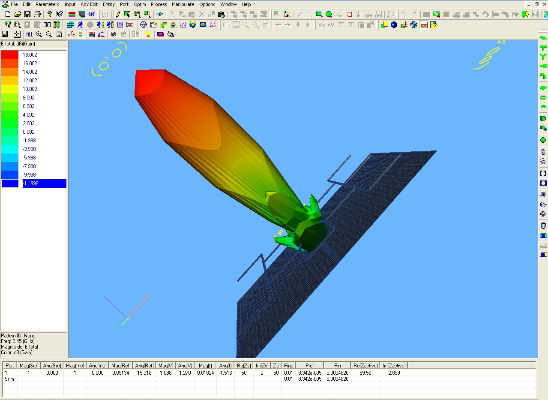Click the Ang(V) column header
Image resolution: width=548 pixels, height=400 pixels.
coord(185,366)
